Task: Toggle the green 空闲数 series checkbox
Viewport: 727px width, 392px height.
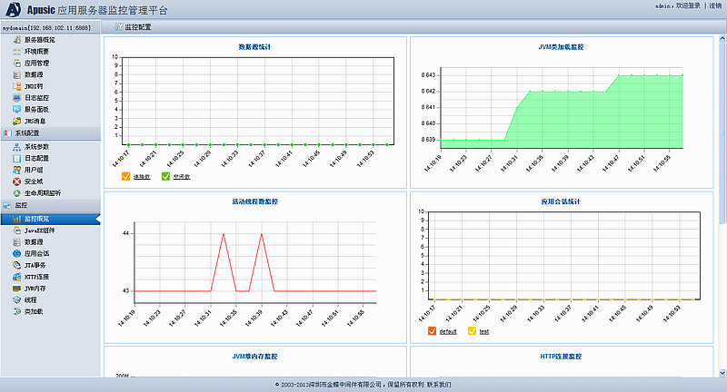Action: pyautogui.click(x=165, y=176)
